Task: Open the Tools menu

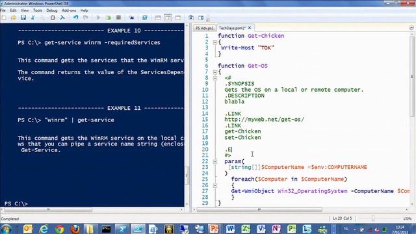Action: click(x=38, y=10)
